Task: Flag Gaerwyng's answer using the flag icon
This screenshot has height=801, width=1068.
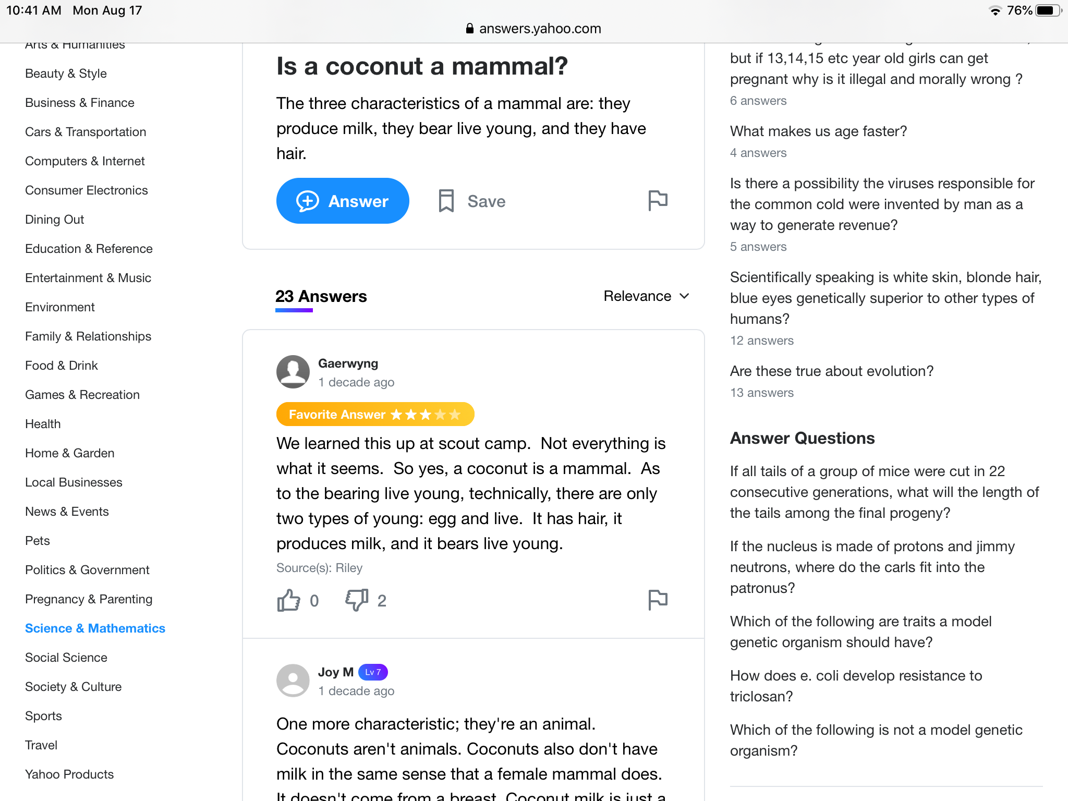Action: [x=658, y=600]
